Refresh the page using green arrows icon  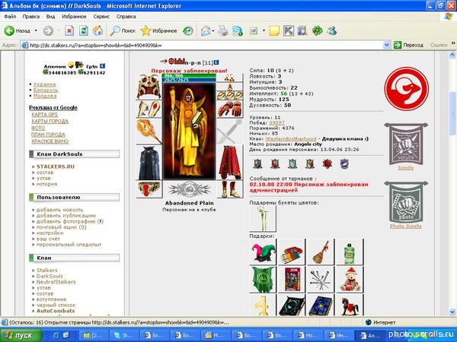[84, 30]
